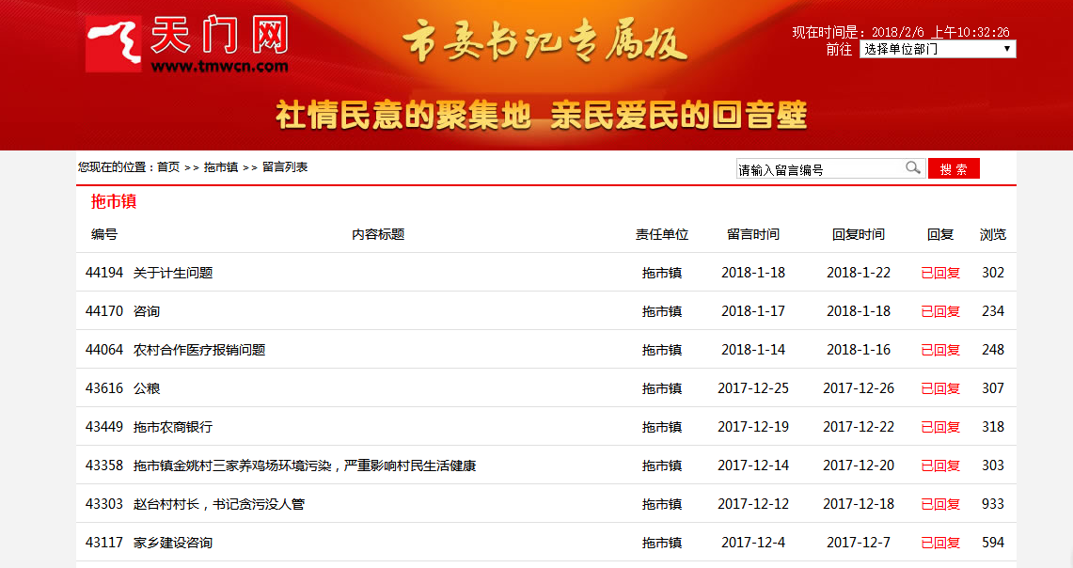The width and height of the screenshot is (1073, 568).
Task: Click message number 43616
Action: pos(104,388)
